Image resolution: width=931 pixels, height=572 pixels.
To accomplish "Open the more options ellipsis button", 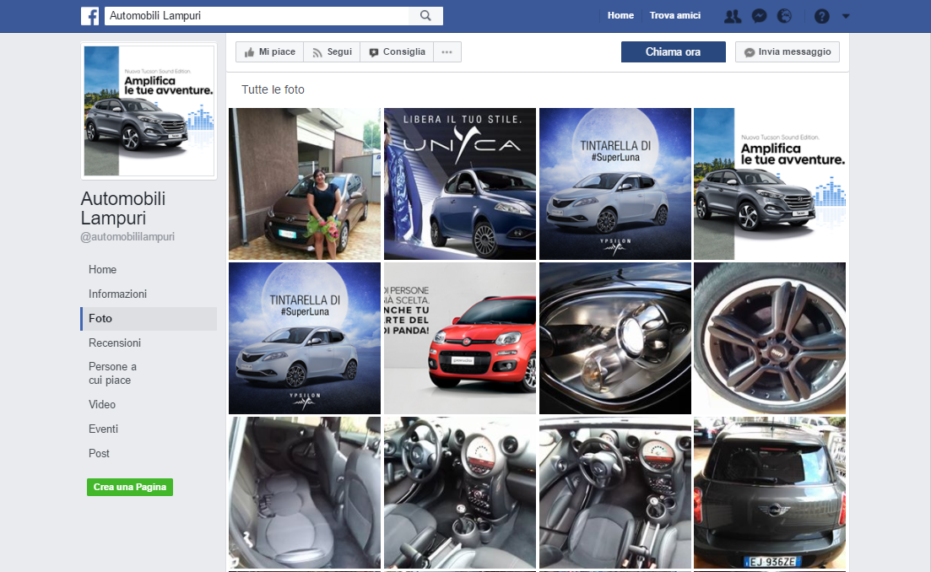I will [447, 51].
